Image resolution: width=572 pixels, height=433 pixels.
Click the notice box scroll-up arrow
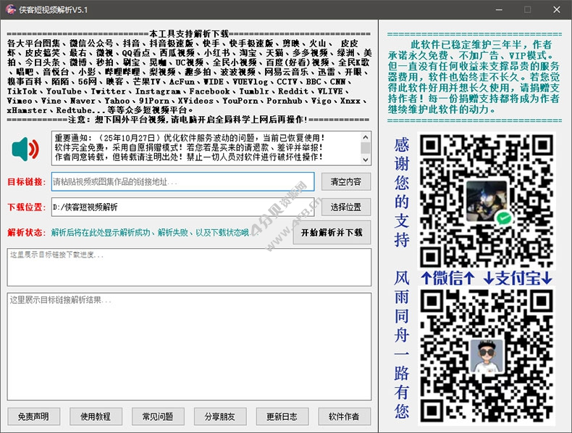click(366, 136)
